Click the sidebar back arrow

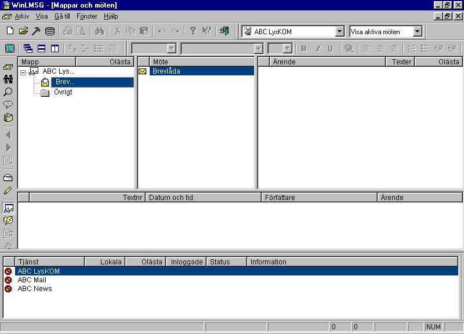(x=8, y=135)
